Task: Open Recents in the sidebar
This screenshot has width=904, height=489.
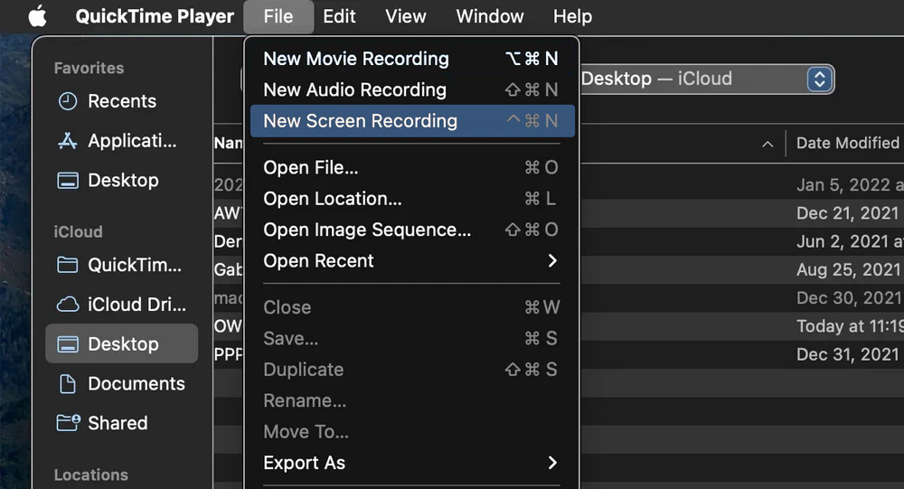Action: coord(122,101)
